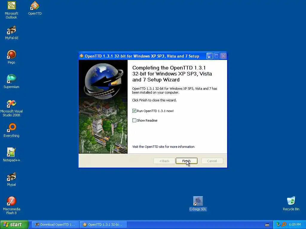Click the Cancel button in setup wizard
This screenshot has width=306, height=229.
point(212,161)
